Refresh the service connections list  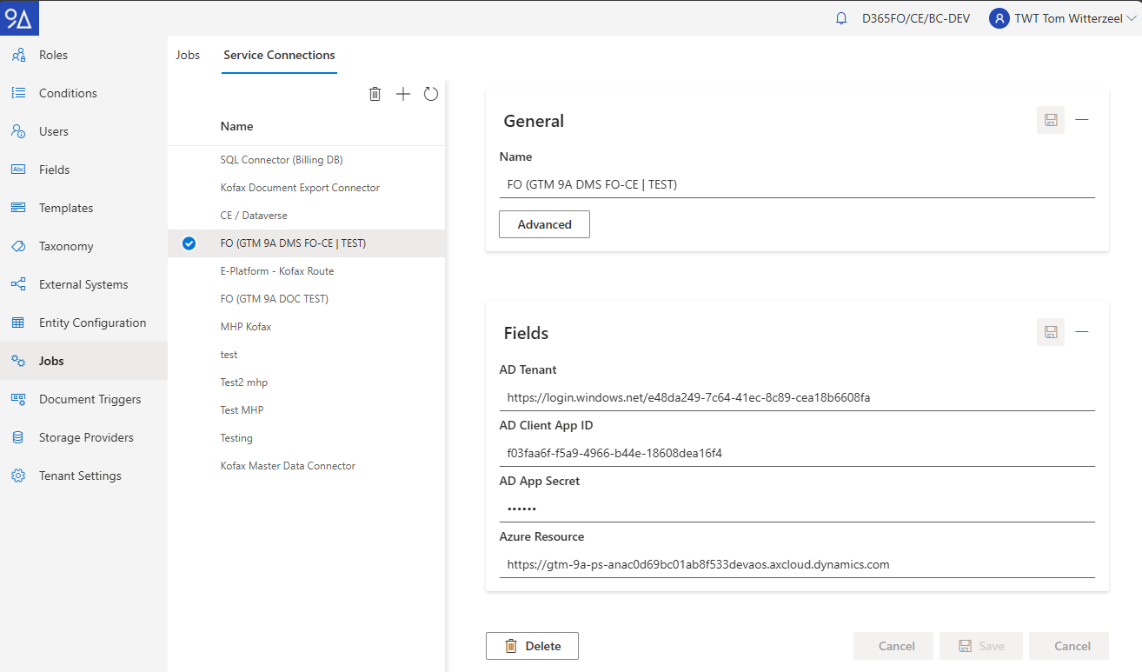[431, 94]
